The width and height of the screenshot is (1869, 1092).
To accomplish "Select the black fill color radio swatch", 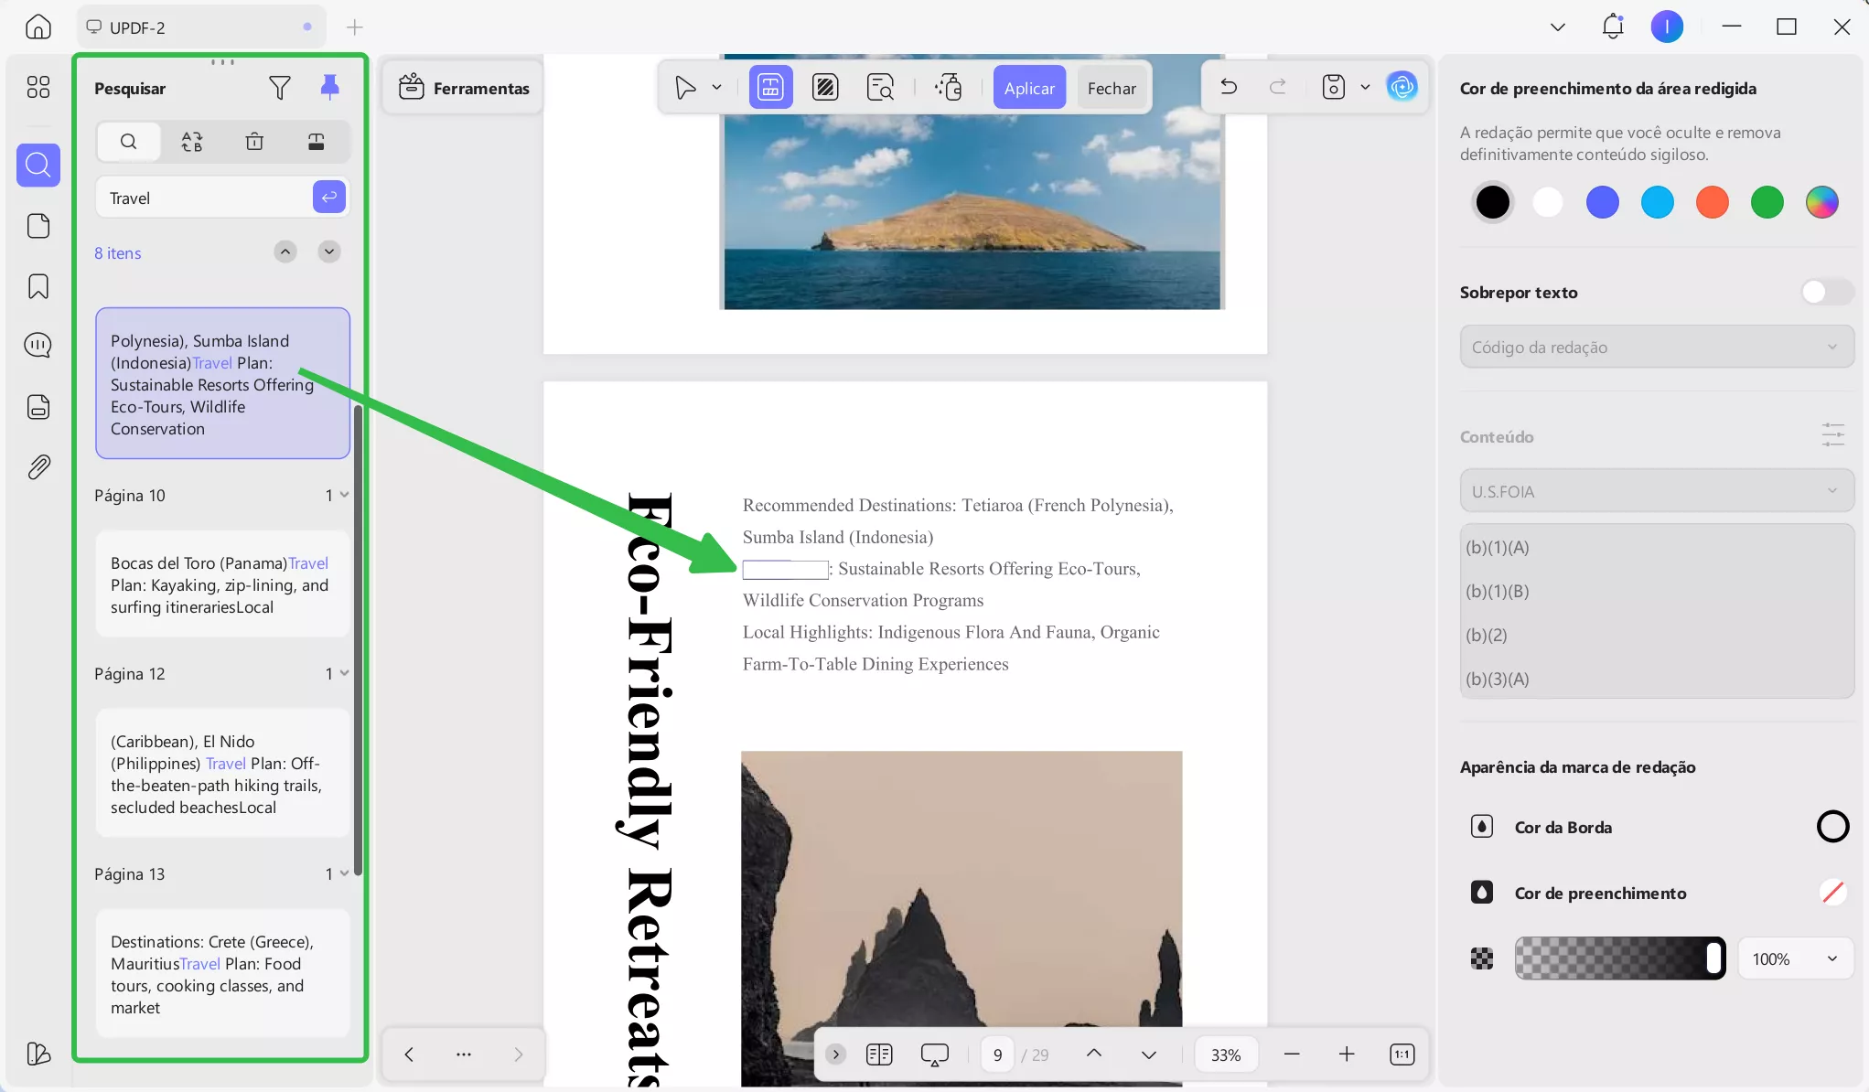I will [1492, 202].
